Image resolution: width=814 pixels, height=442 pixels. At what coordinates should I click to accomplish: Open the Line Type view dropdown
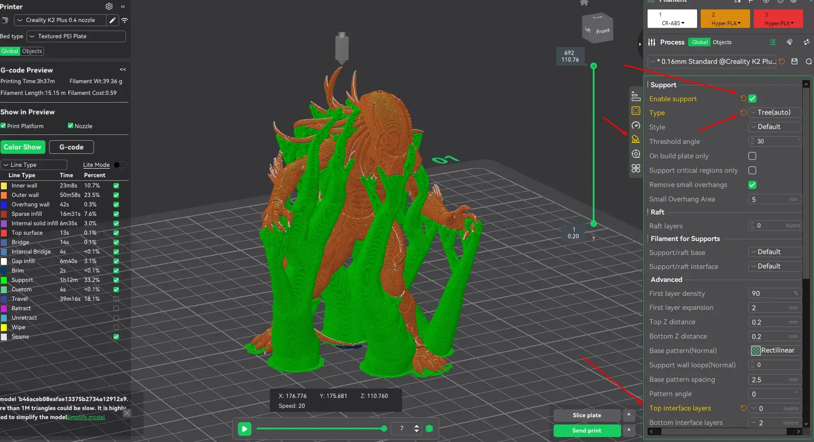coord(34,165)
